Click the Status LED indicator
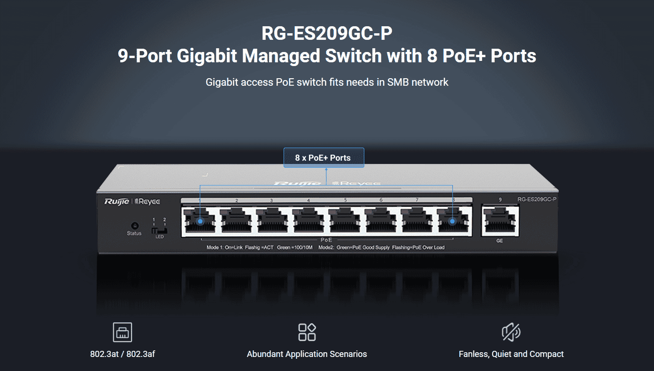 pyautogui.click(x=135, y=225)
